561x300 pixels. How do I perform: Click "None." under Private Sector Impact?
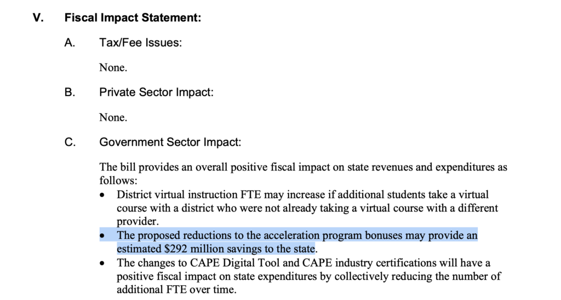113,117
